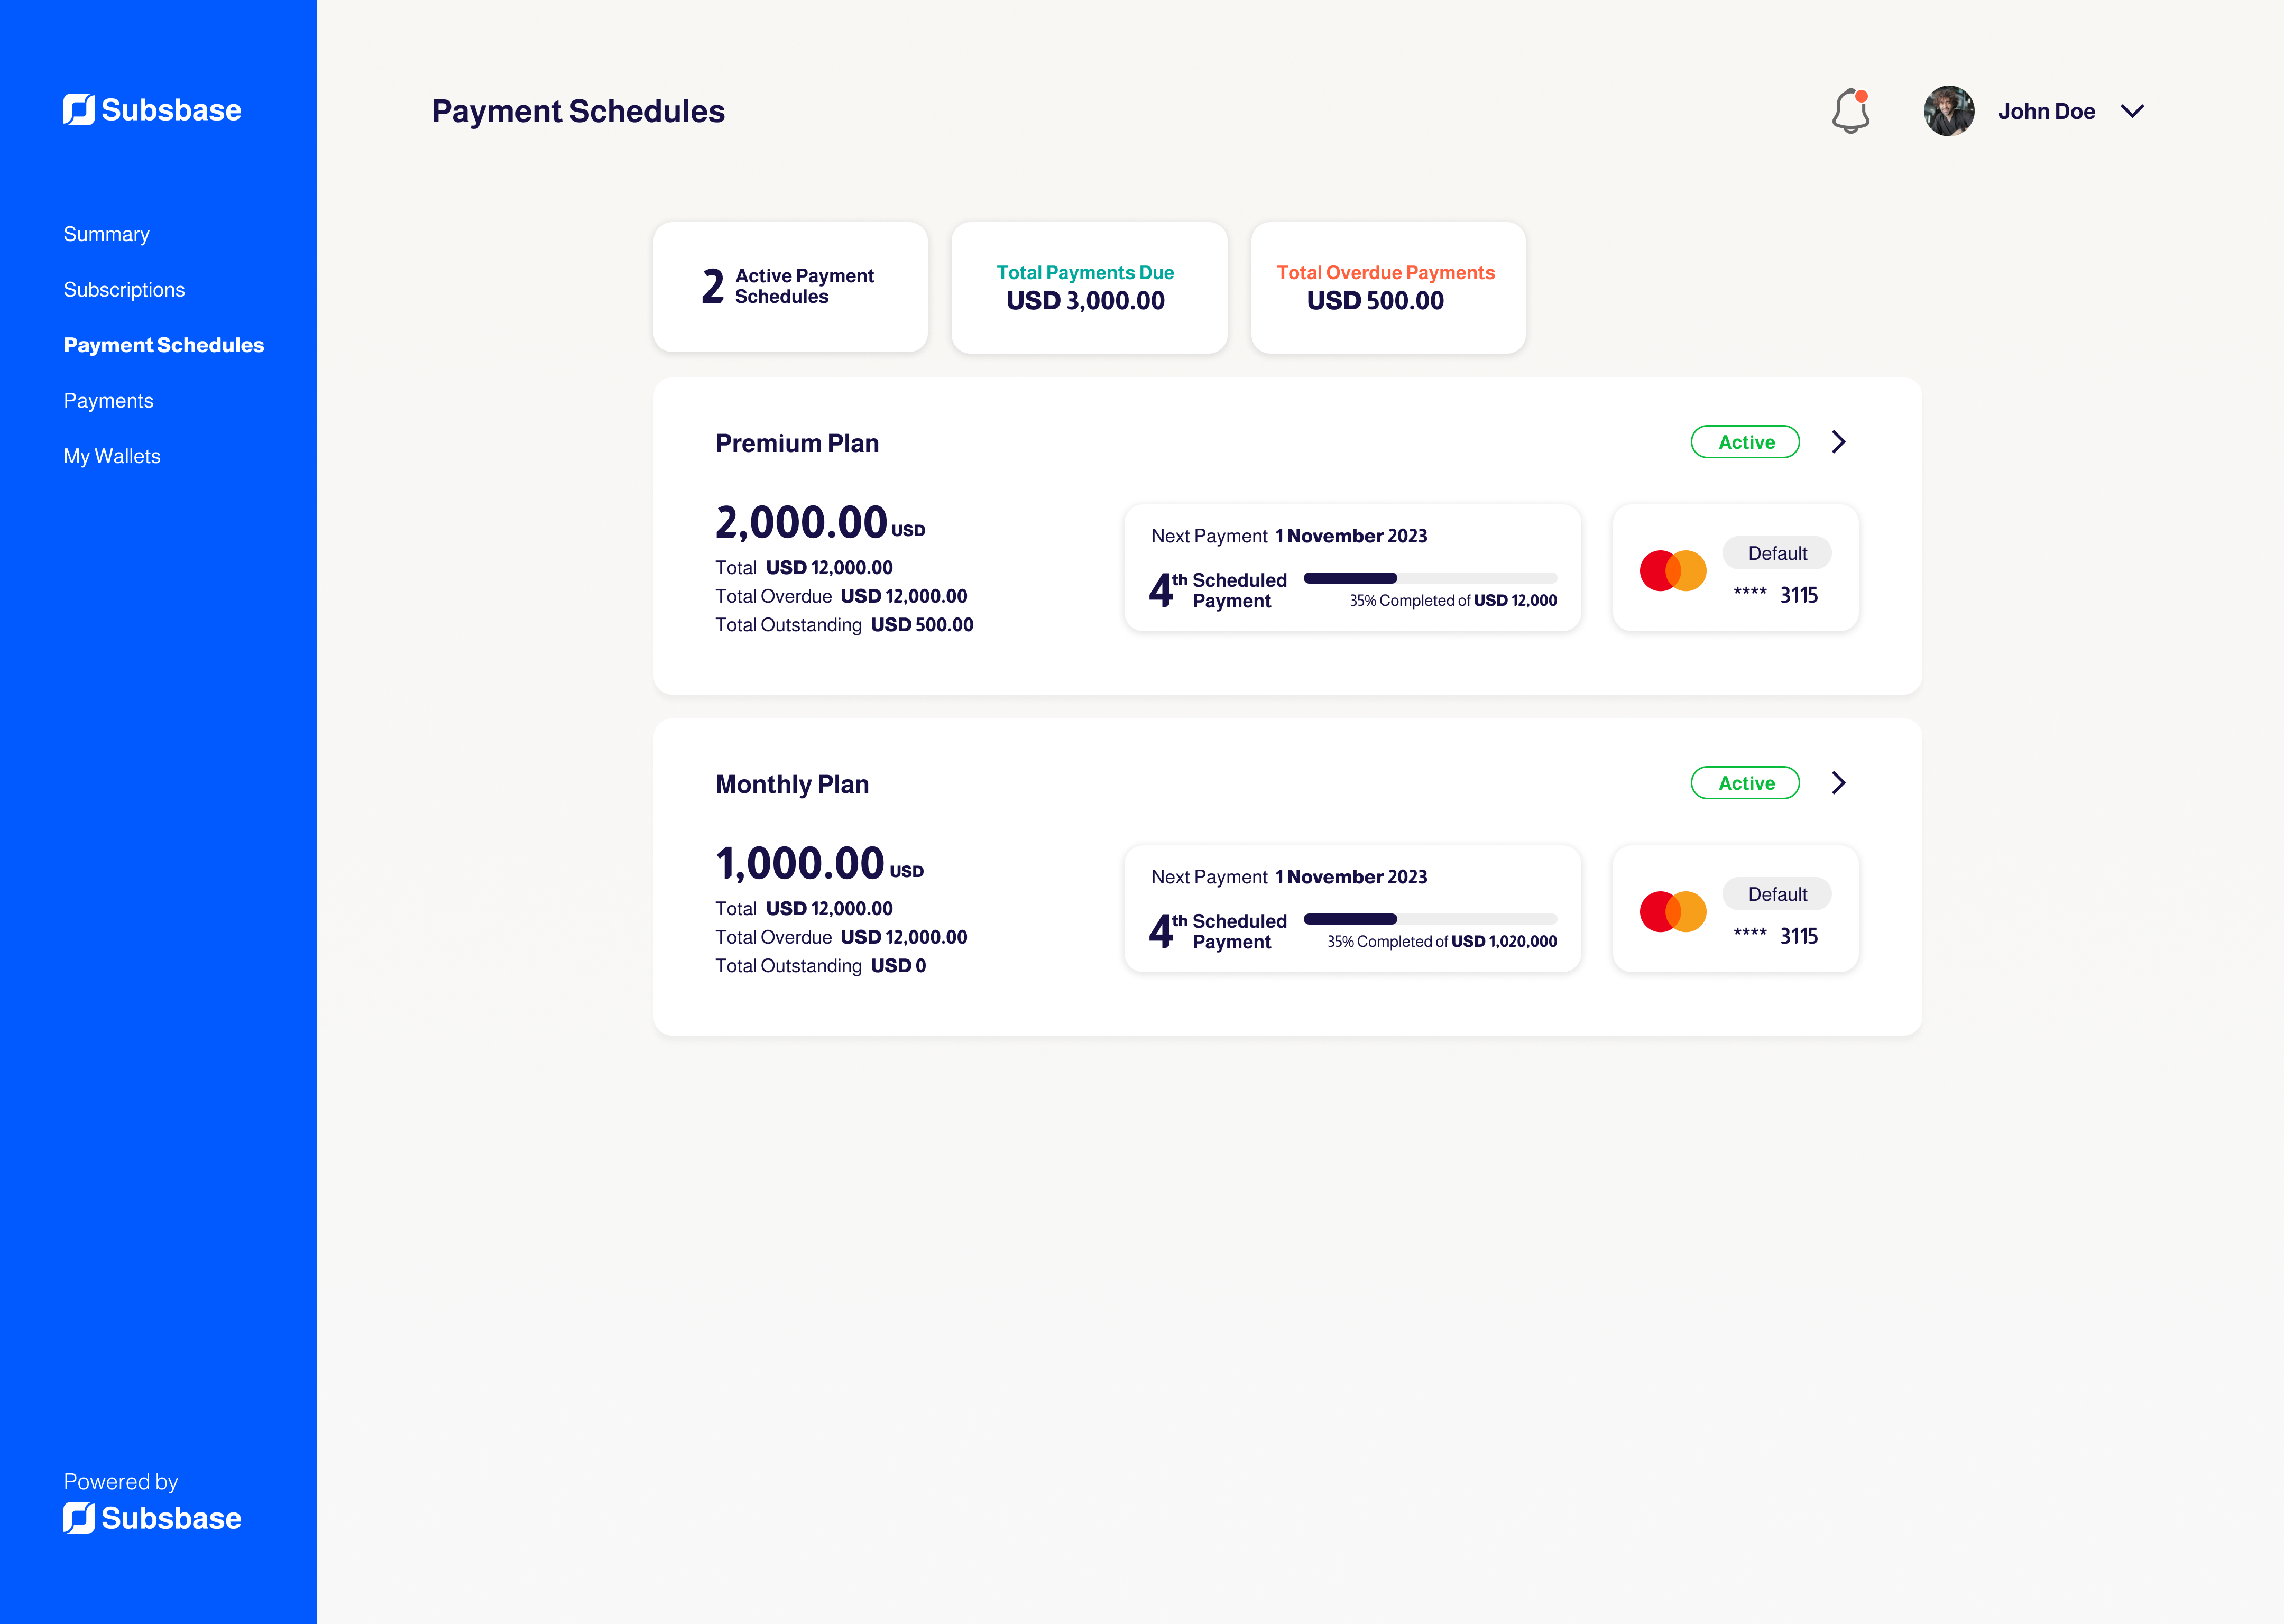The height and width of the screenshot is (1624, 2284).
Task: Click the Default tag on Monthly Plan card
Action: 1777,894
